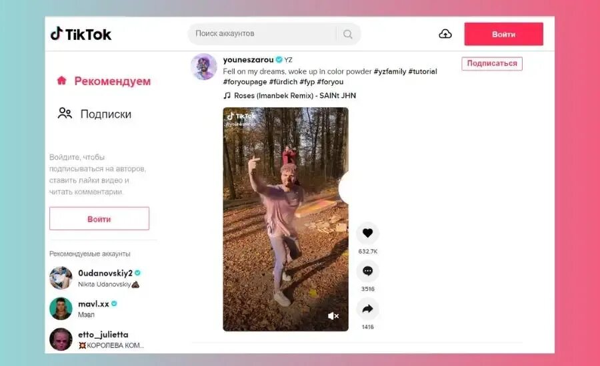The height and width of the screenshot is (366, 600).
Task: Click the Подписаться button
Action: (492, 63)
